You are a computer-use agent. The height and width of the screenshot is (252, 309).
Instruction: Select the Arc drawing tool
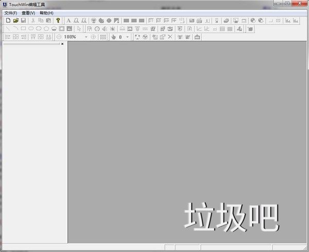coord(15,29)
